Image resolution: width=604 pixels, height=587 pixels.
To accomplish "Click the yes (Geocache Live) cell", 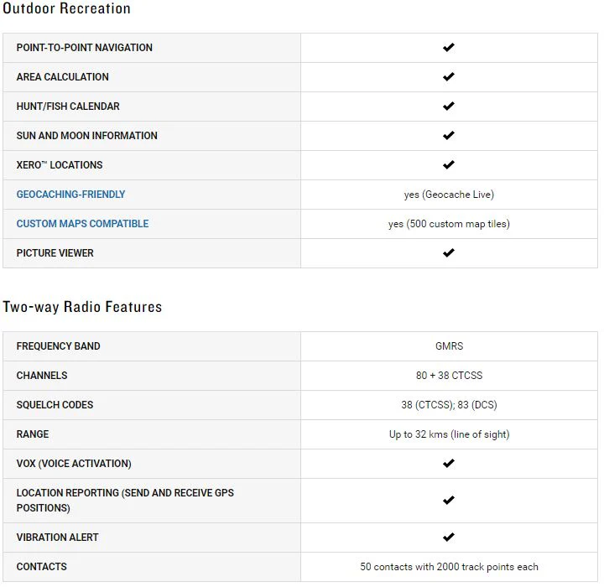I will point(449,195).
